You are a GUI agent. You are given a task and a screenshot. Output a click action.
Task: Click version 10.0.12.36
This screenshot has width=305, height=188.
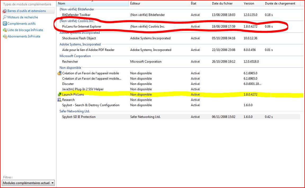[x=250, y=38]
